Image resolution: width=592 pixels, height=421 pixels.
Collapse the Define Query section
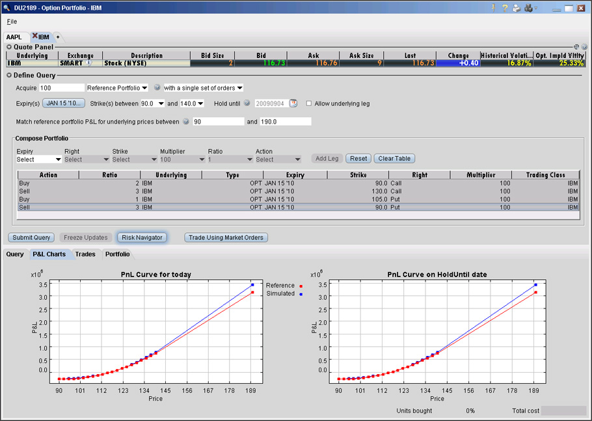pyautogui.click(x=9, y=75)
